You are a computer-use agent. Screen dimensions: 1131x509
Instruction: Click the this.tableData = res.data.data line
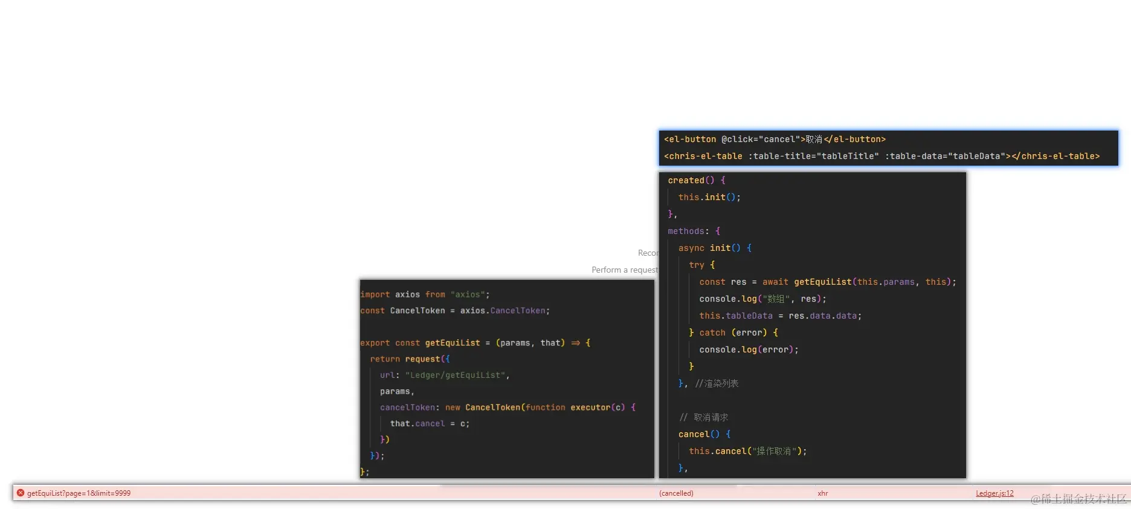(x=781, y=316)
